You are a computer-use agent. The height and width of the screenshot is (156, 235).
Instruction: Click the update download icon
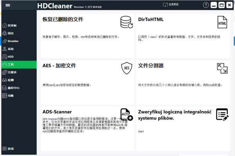coord(165,5)
